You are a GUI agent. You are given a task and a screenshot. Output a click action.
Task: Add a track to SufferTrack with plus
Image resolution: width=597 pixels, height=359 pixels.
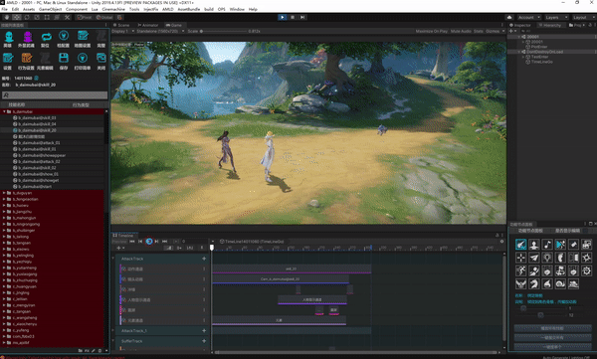pos(204,341)
